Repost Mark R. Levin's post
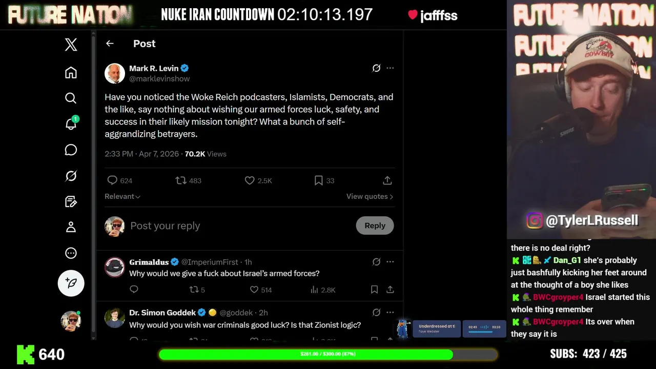656x369 pixels. pos(181,180)
